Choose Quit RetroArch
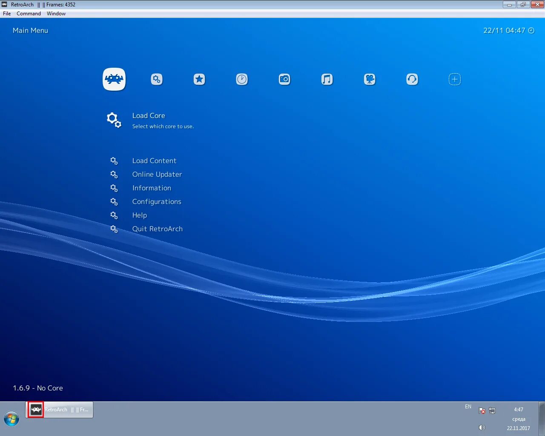 158,229
